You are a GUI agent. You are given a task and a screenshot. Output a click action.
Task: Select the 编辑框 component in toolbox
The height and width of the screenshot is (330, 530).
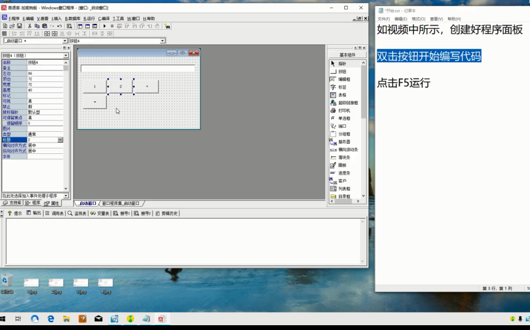(x=344, y=79)
